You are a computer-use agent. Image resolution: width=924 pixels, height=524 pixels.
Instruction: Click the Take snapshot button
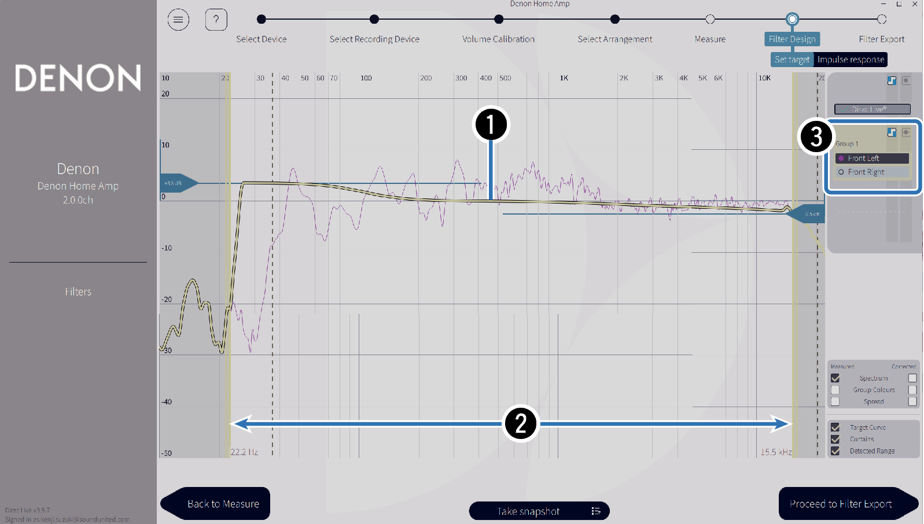click(x=539, y=511)
